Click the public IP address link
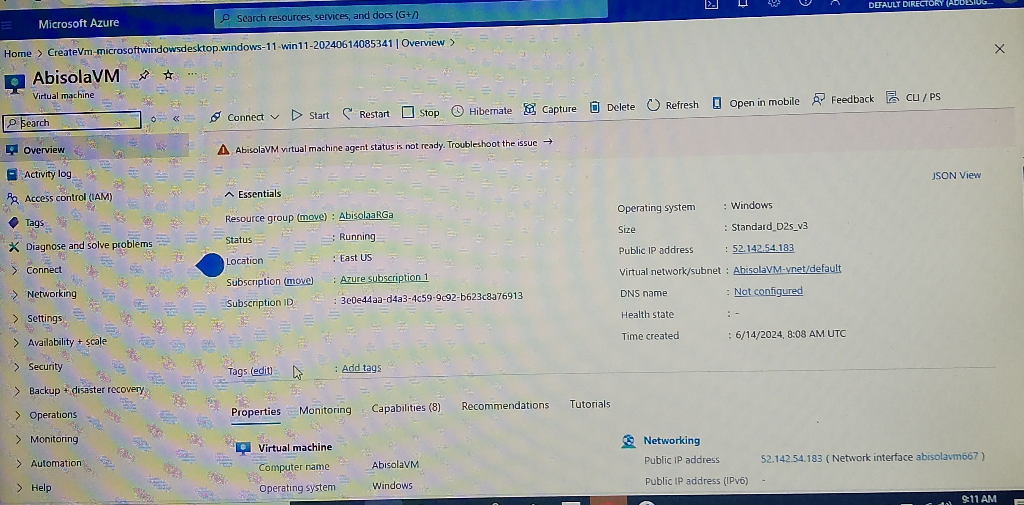 click(763, 248)
